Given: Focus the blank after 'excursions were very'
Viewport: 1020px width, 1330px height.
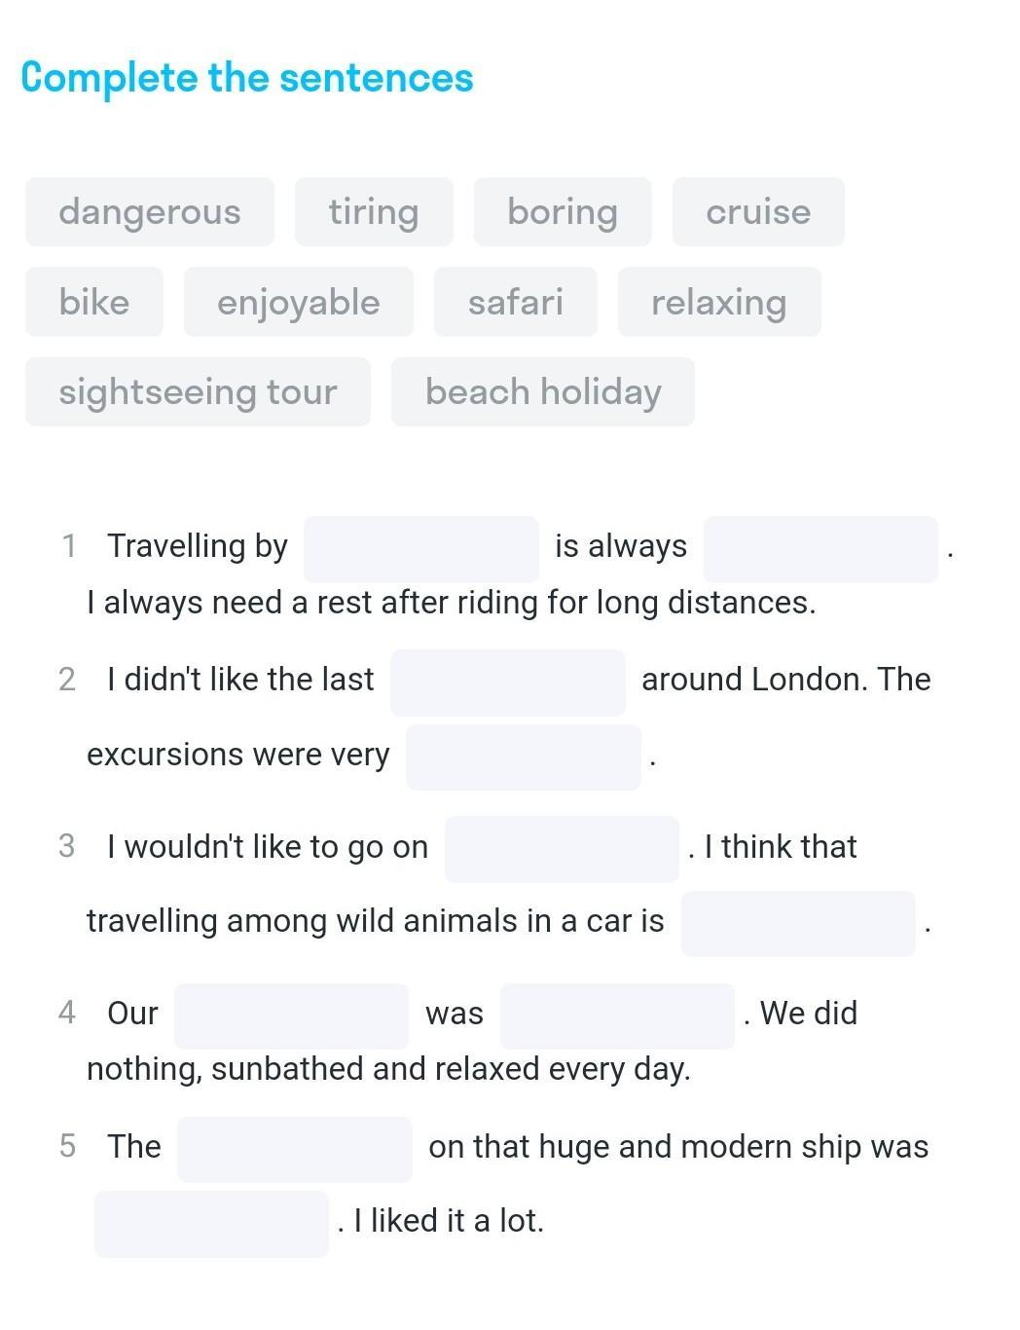Looking at the screenshot, I should [x=524, y=757].
